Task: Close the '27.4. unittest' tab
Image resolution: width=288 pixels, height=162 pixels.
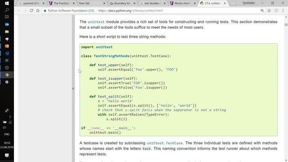Action: pos(225,3)
